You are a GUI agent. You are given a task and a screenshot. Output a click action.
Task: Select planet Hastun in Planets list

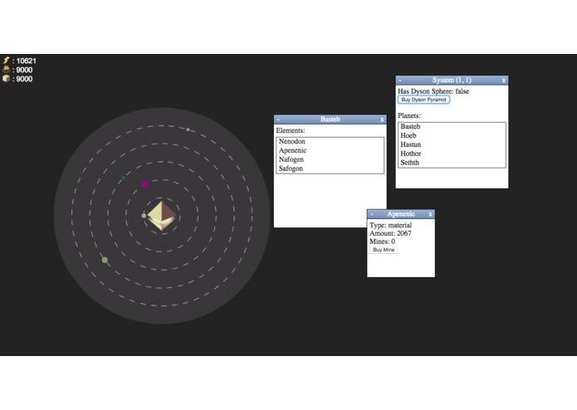(x=452, y=144)
